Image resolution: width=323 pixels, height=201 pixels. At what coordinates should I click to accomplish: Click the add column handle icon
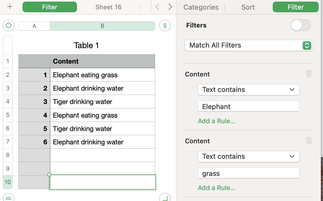click(x=165, y=26)
